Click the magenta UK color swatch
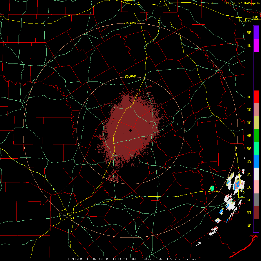Image resolution: width=261 pixels, height=261 pixels. (256, 46)
